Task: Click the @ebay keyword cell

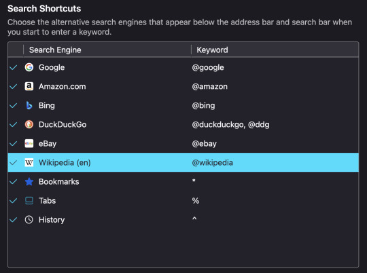Action: point(204,144)
